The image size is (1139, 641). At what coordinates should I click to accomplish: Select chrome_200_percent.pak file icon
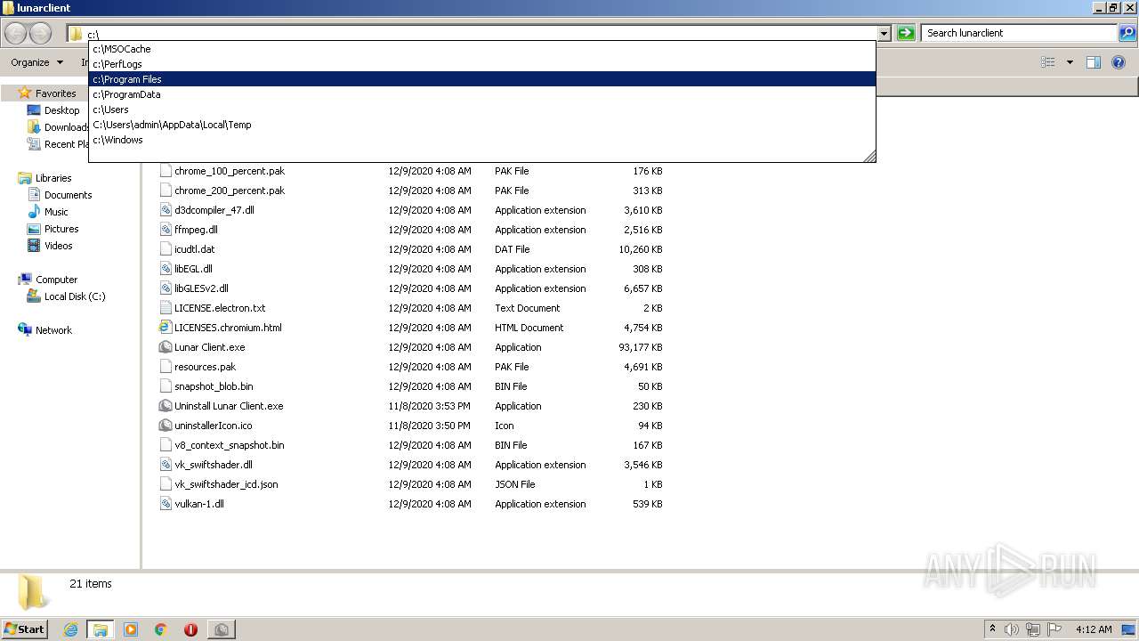click(x=166, y=191)
